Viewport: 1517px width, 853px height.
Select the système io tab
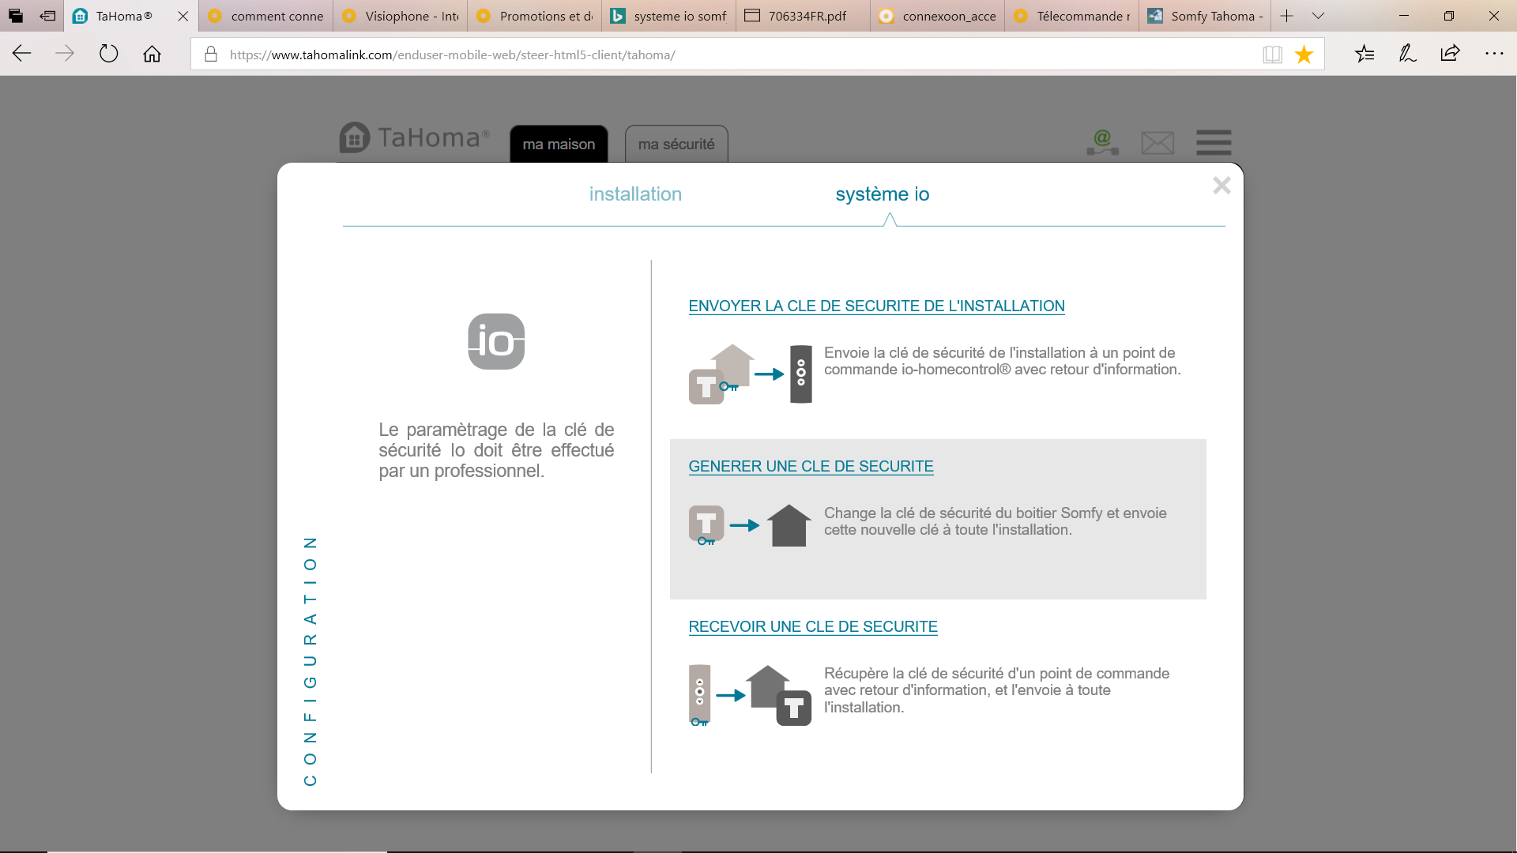882,194
